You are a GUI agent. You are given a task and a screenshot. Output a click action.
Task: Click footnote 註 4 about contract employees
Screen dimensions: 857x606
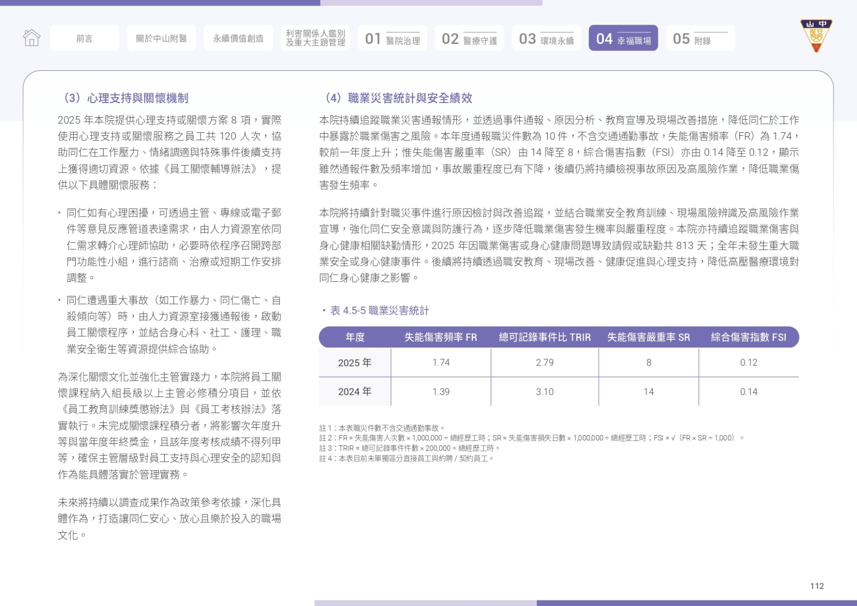point(406,459)
